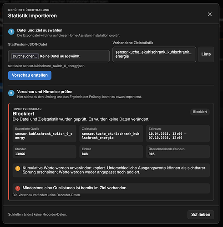This screenshot has width=223, height=227.
Task: Click the 'Keine Datei ausgewählt.' text
Action: click(60, 56)
